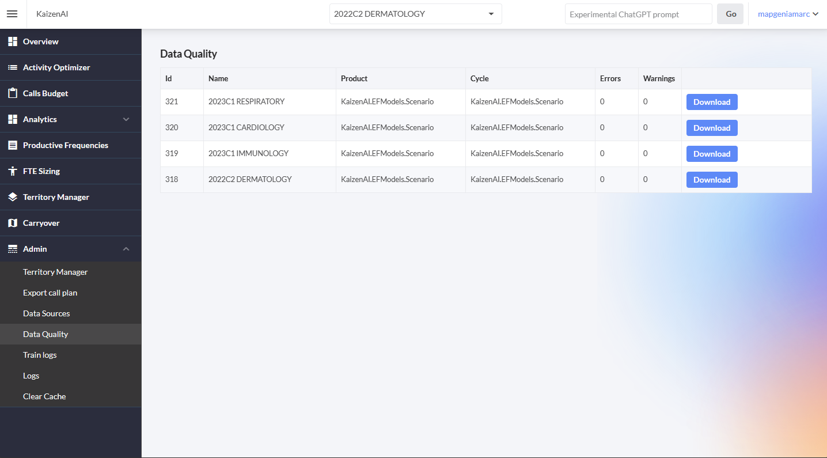827x458 pixels.
Task: Click the Go button
Action: 731,14
